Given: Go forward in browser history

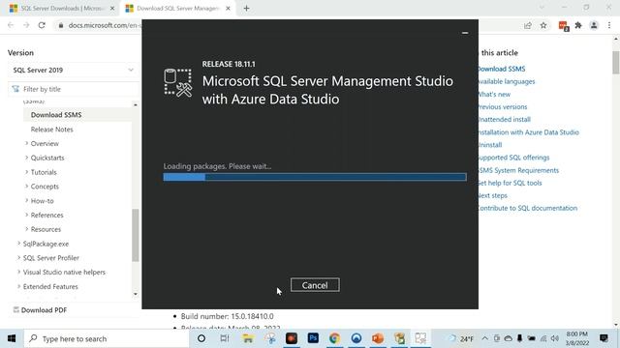Looking at the screenshot, I should (26, 25).
